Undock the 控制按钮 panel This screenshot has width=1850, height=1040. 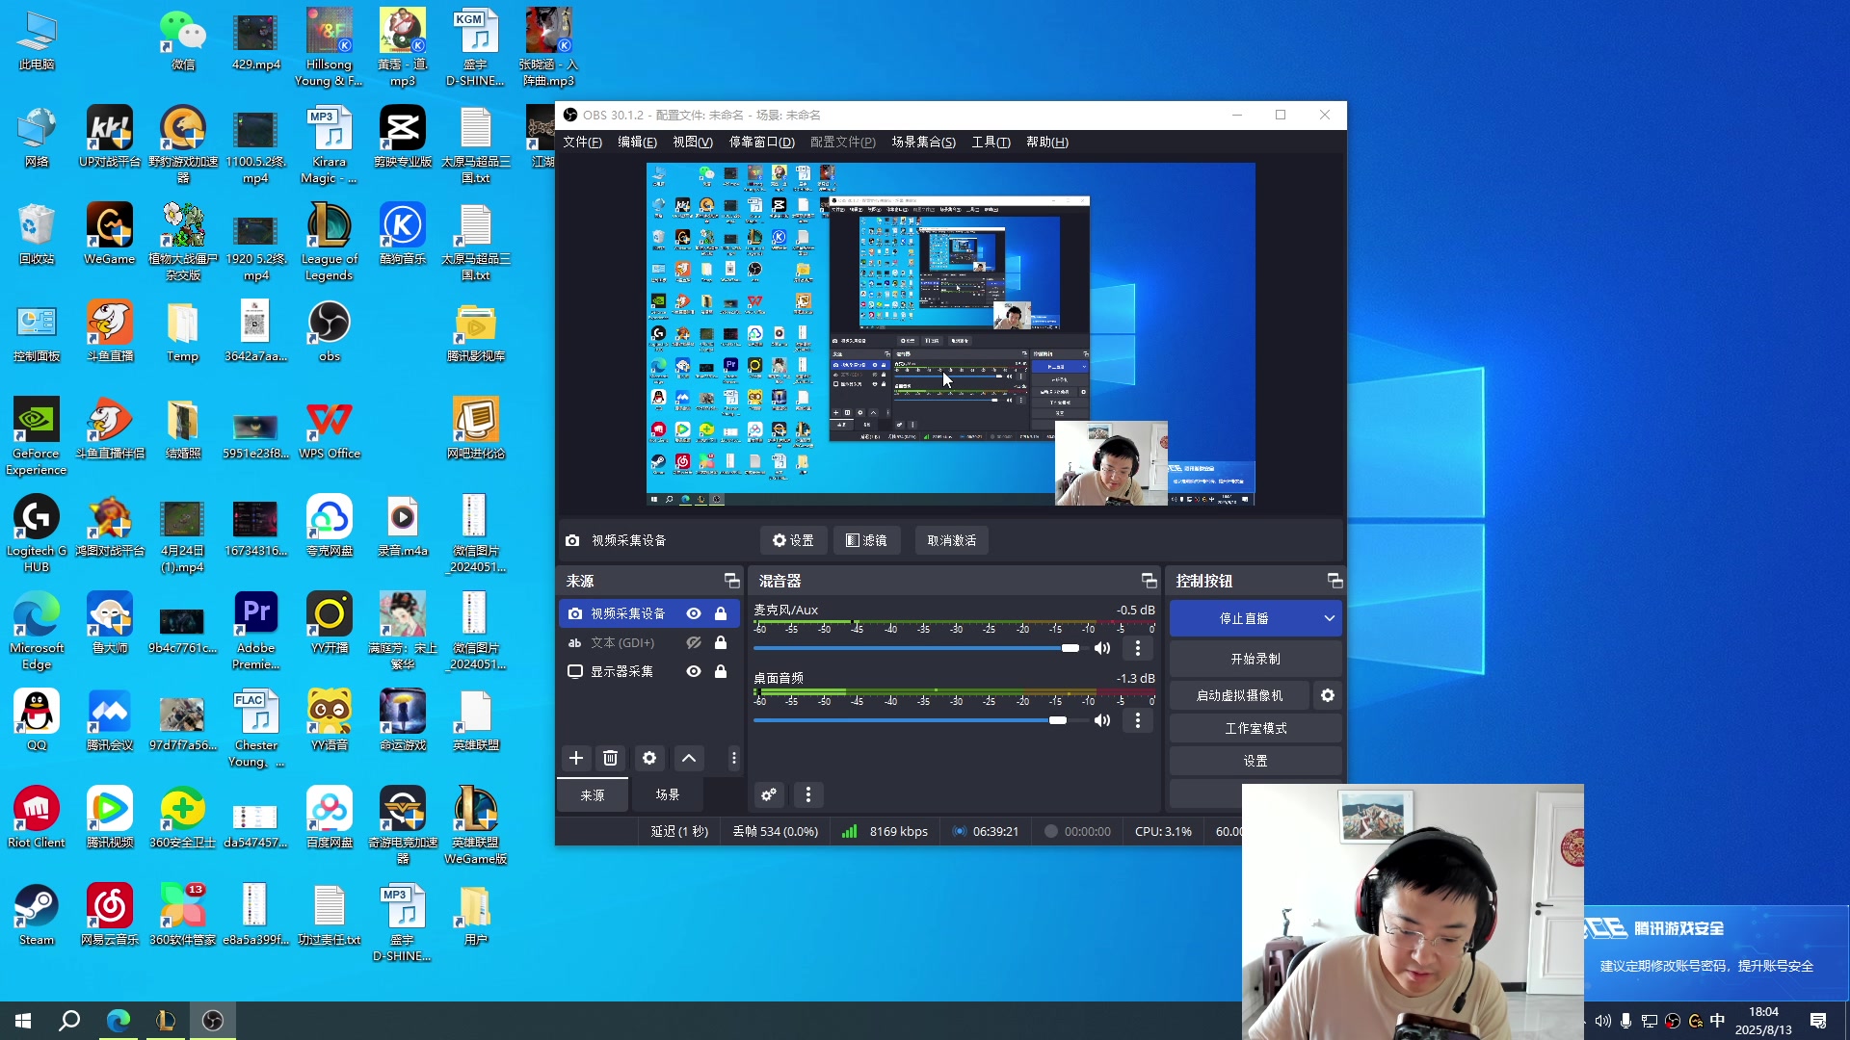click(x=1335, y=581)
